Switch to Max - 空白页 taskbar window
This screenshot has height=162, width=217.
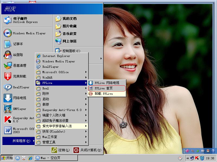(56, 158)
